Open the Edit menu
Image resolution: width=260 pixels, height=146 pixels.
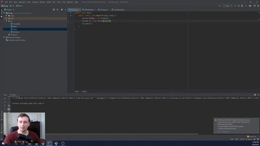click(11, 2)
